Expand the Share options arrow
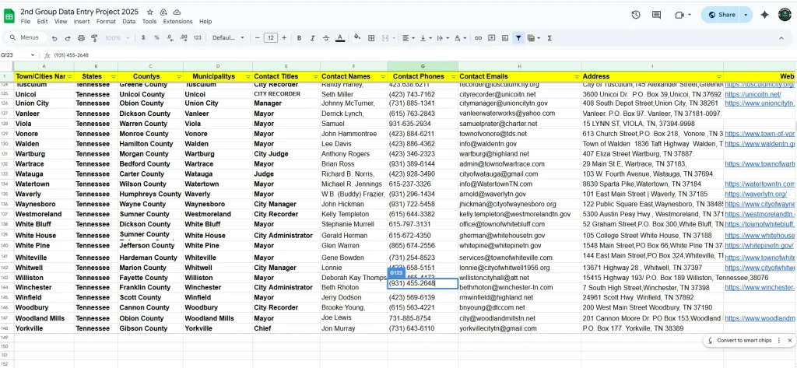The height and width of the screenshot is (368, 797). coord(746,15)
